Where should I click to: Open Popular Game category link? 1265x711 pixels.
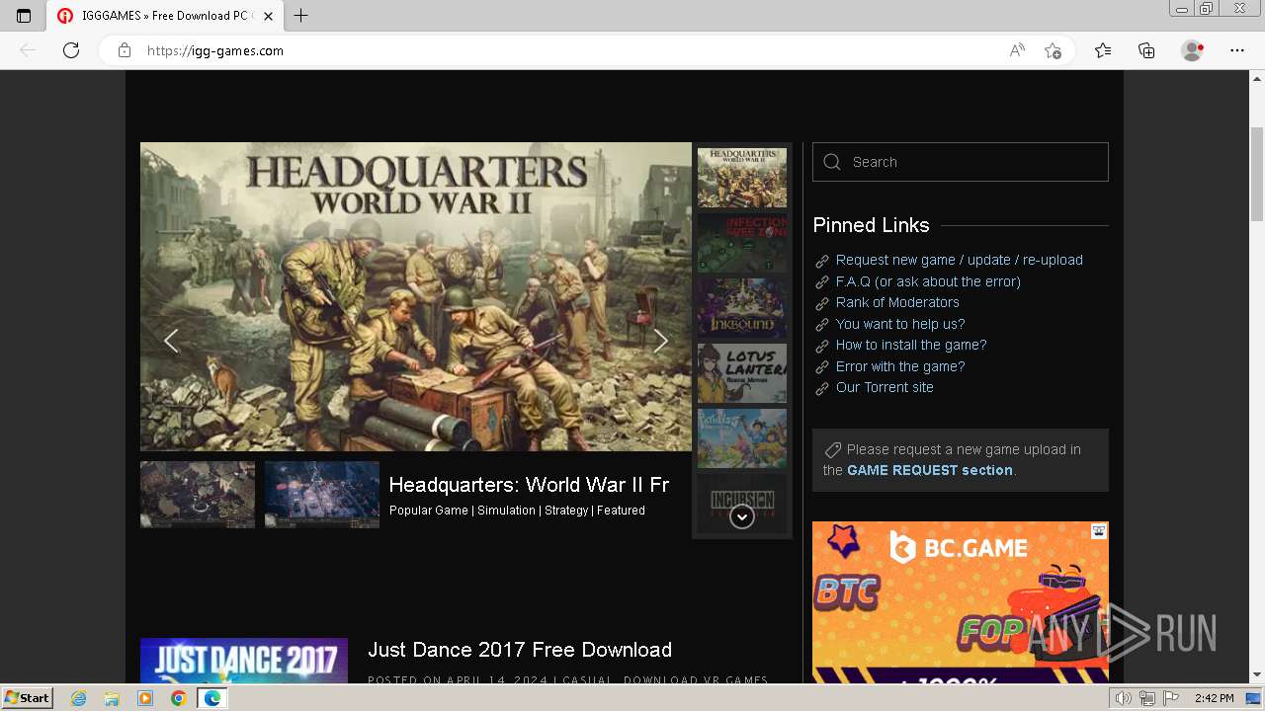(x=429, y=511)
